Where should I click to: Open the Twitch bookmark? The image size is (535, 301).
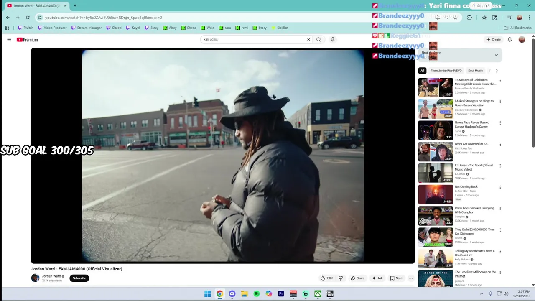coord(25,28)
